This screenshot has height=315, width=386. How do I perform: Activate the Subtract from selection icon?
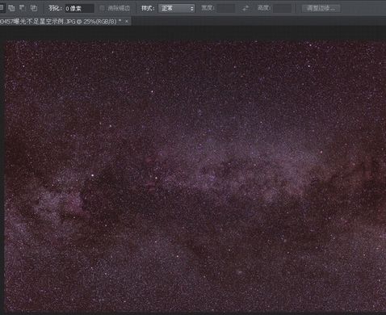point(22,8)
